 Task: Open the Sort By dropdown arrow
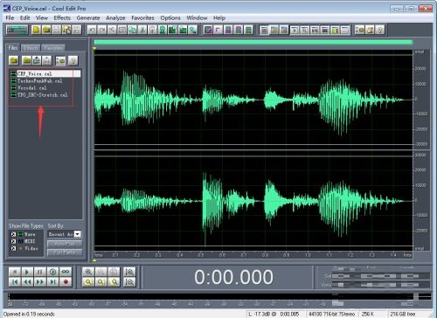tap(78, 234)
